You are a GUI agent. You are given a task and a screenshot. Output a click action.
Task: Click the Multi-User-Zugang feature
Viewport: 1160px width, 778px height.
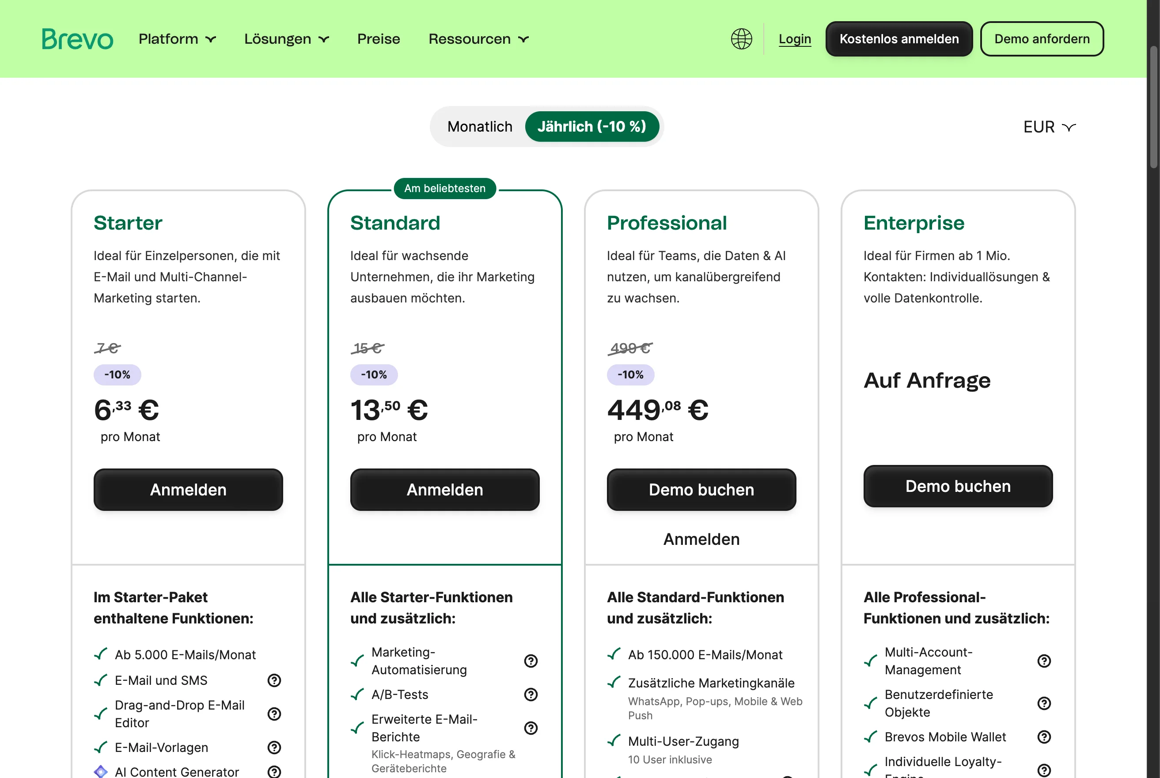click(x=683, y=741)
